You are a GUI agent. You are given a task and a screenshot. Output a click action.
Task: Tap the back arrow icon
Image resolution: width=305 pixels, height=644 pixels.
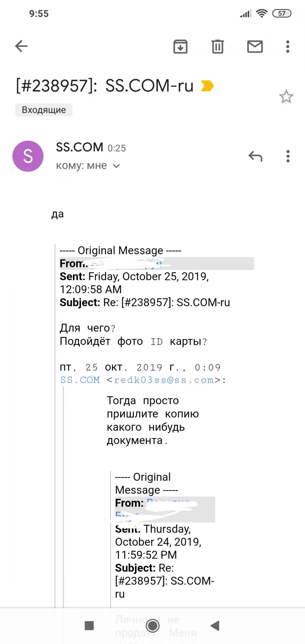click(x=21, y=46)
